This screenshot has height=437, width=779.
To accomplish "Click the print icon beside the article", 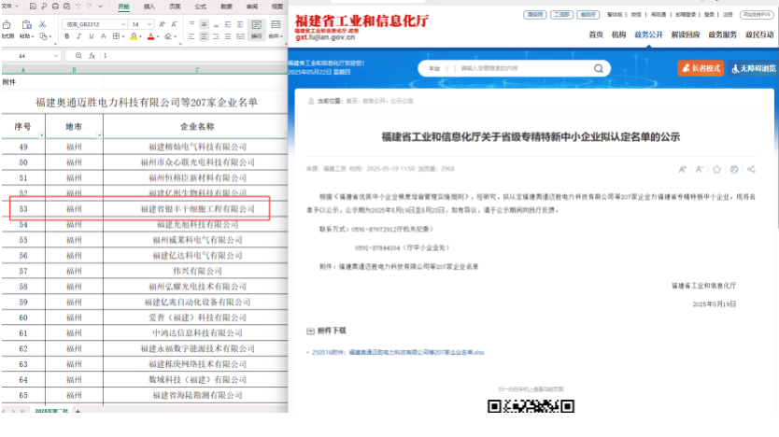I will [x=734, y=169].
